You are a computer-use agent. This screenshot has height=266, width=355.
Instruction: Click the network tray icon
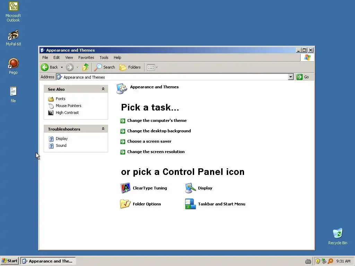point(324,261)
